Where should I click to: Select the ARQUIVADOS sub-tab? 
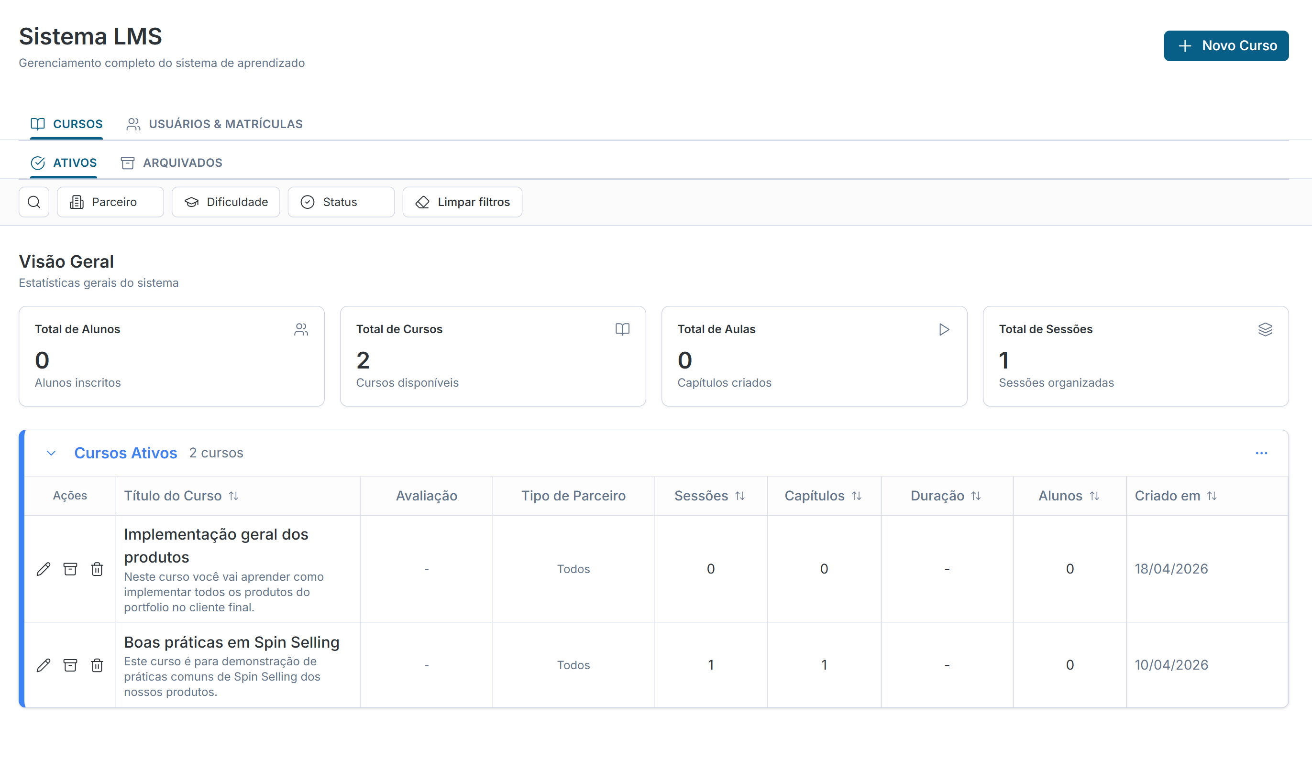coord(171,163)
